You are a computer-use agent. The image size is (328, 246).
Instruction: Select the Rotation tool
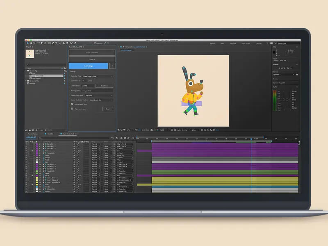pos(39,43)
